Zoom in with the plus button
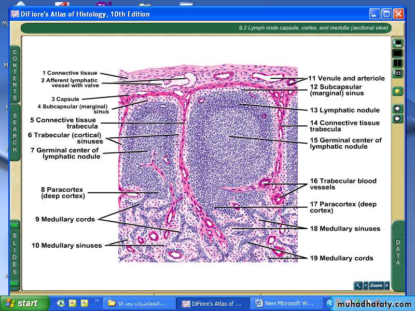 point(386,285)
